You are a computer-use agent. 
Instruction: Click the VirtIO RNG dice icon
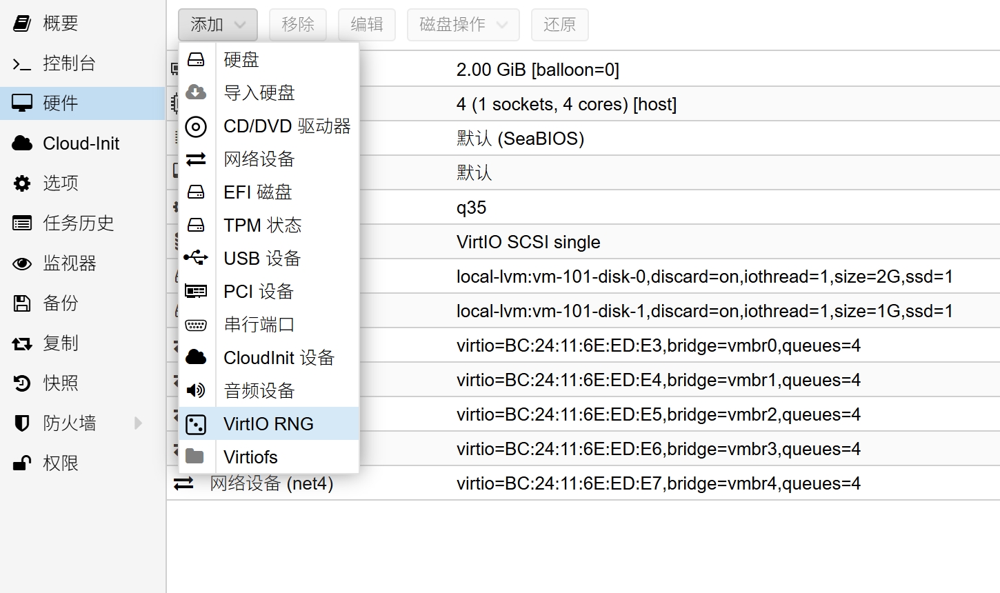pyautogui.click(x=196, y=424)
